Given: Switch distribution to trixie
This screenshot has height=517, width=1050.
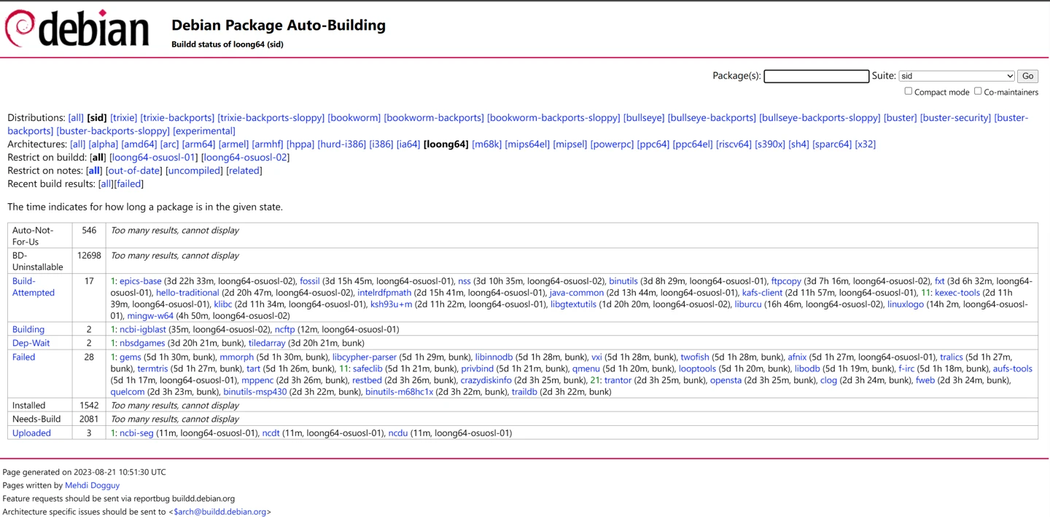Looking at the screenshot, I should pyautogui.click(x=123, y=118).
